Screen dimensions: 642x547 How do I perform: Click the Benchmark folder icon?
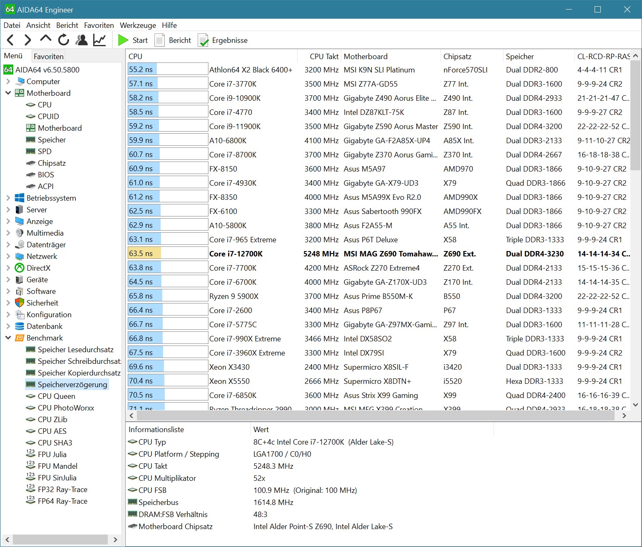tap(20, 338)
